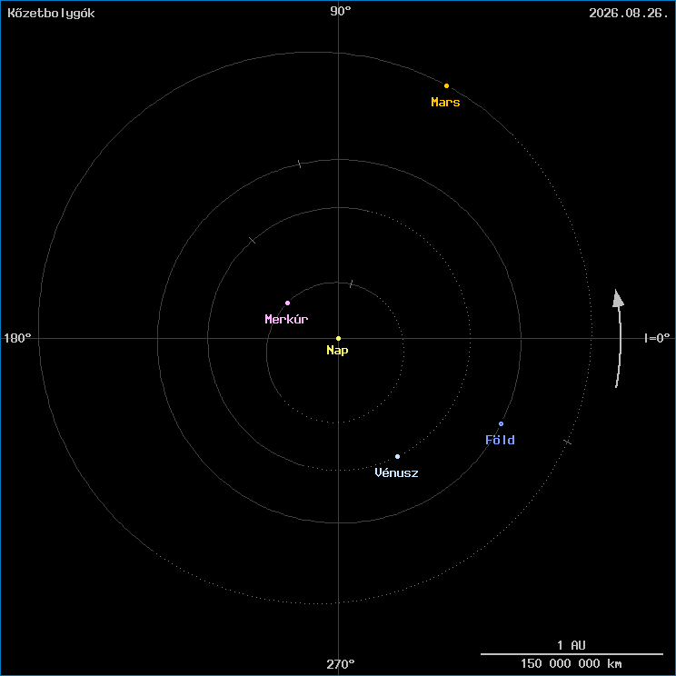
Task: Select the "Vénusz" planet label
Action: pyautogui.click(x=396, y=472)
